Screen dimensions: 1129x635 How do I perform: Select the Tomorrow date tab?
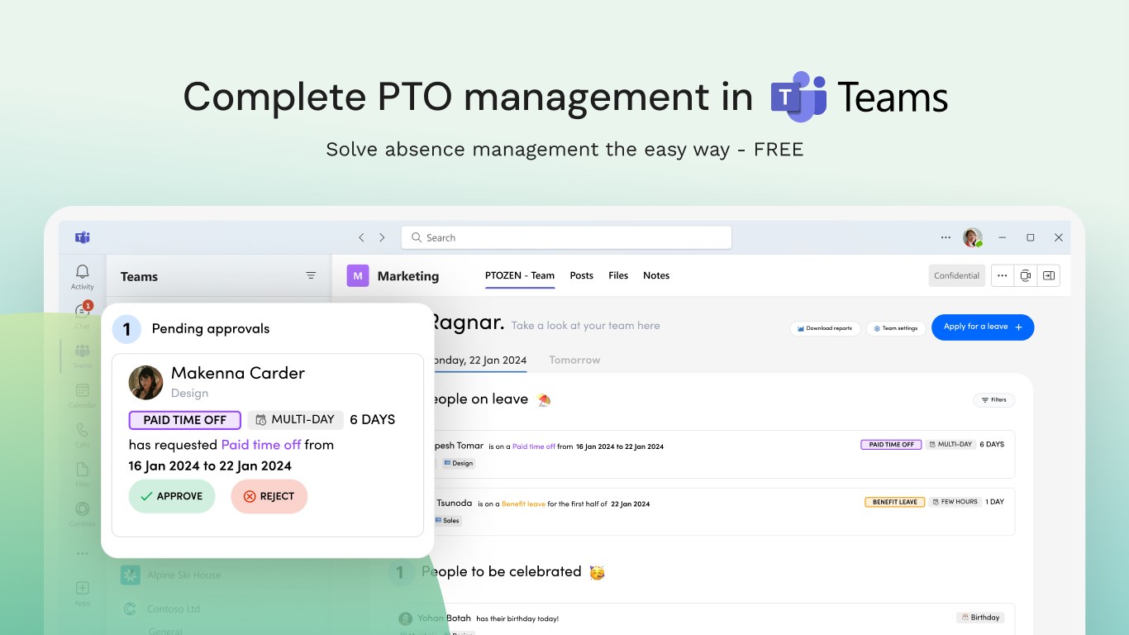pos(574,360)
